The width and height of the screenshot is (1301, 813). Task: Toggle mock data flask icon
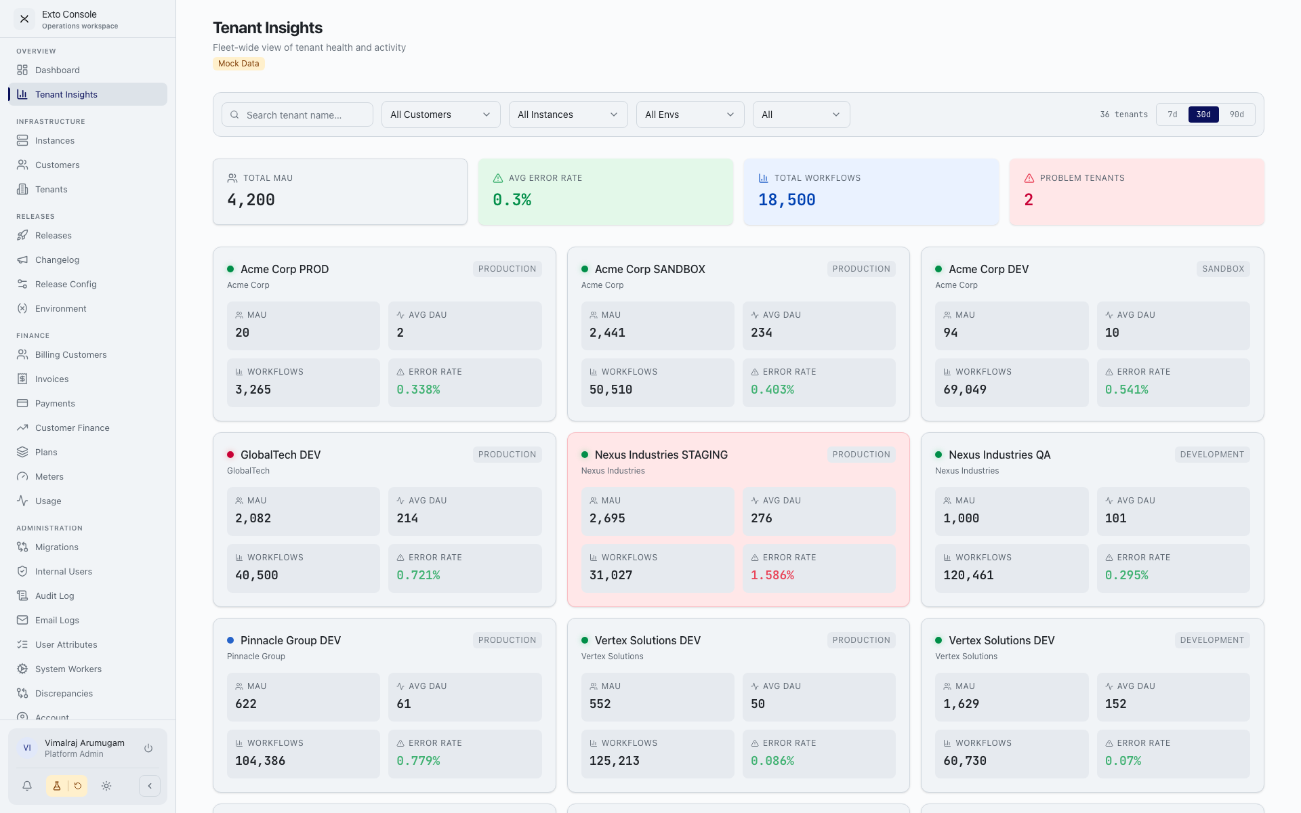[x=57, y=786]
